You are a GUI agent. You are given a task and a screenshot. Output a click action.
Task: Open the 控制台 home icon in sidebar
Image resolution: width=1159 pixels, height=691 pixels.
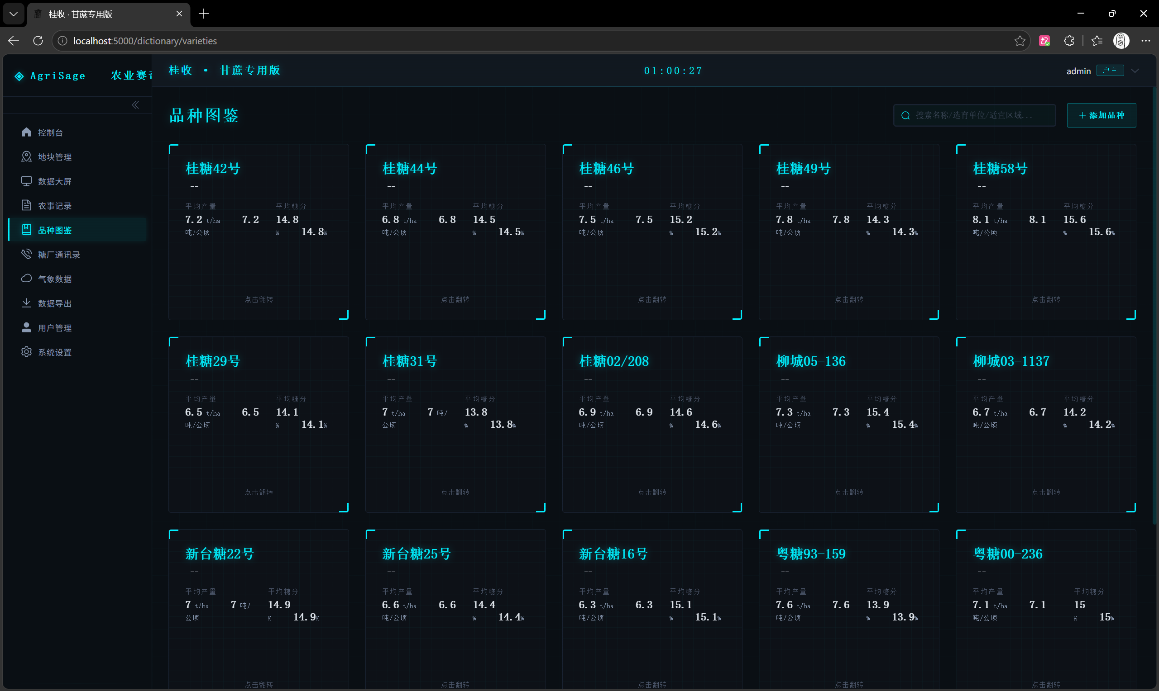point(27,132)
